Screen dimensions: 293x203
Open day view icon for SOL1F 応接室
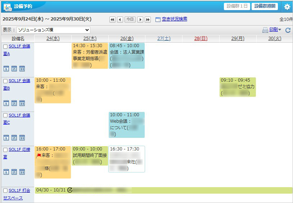pyautogui.click(x=6, y=172)
